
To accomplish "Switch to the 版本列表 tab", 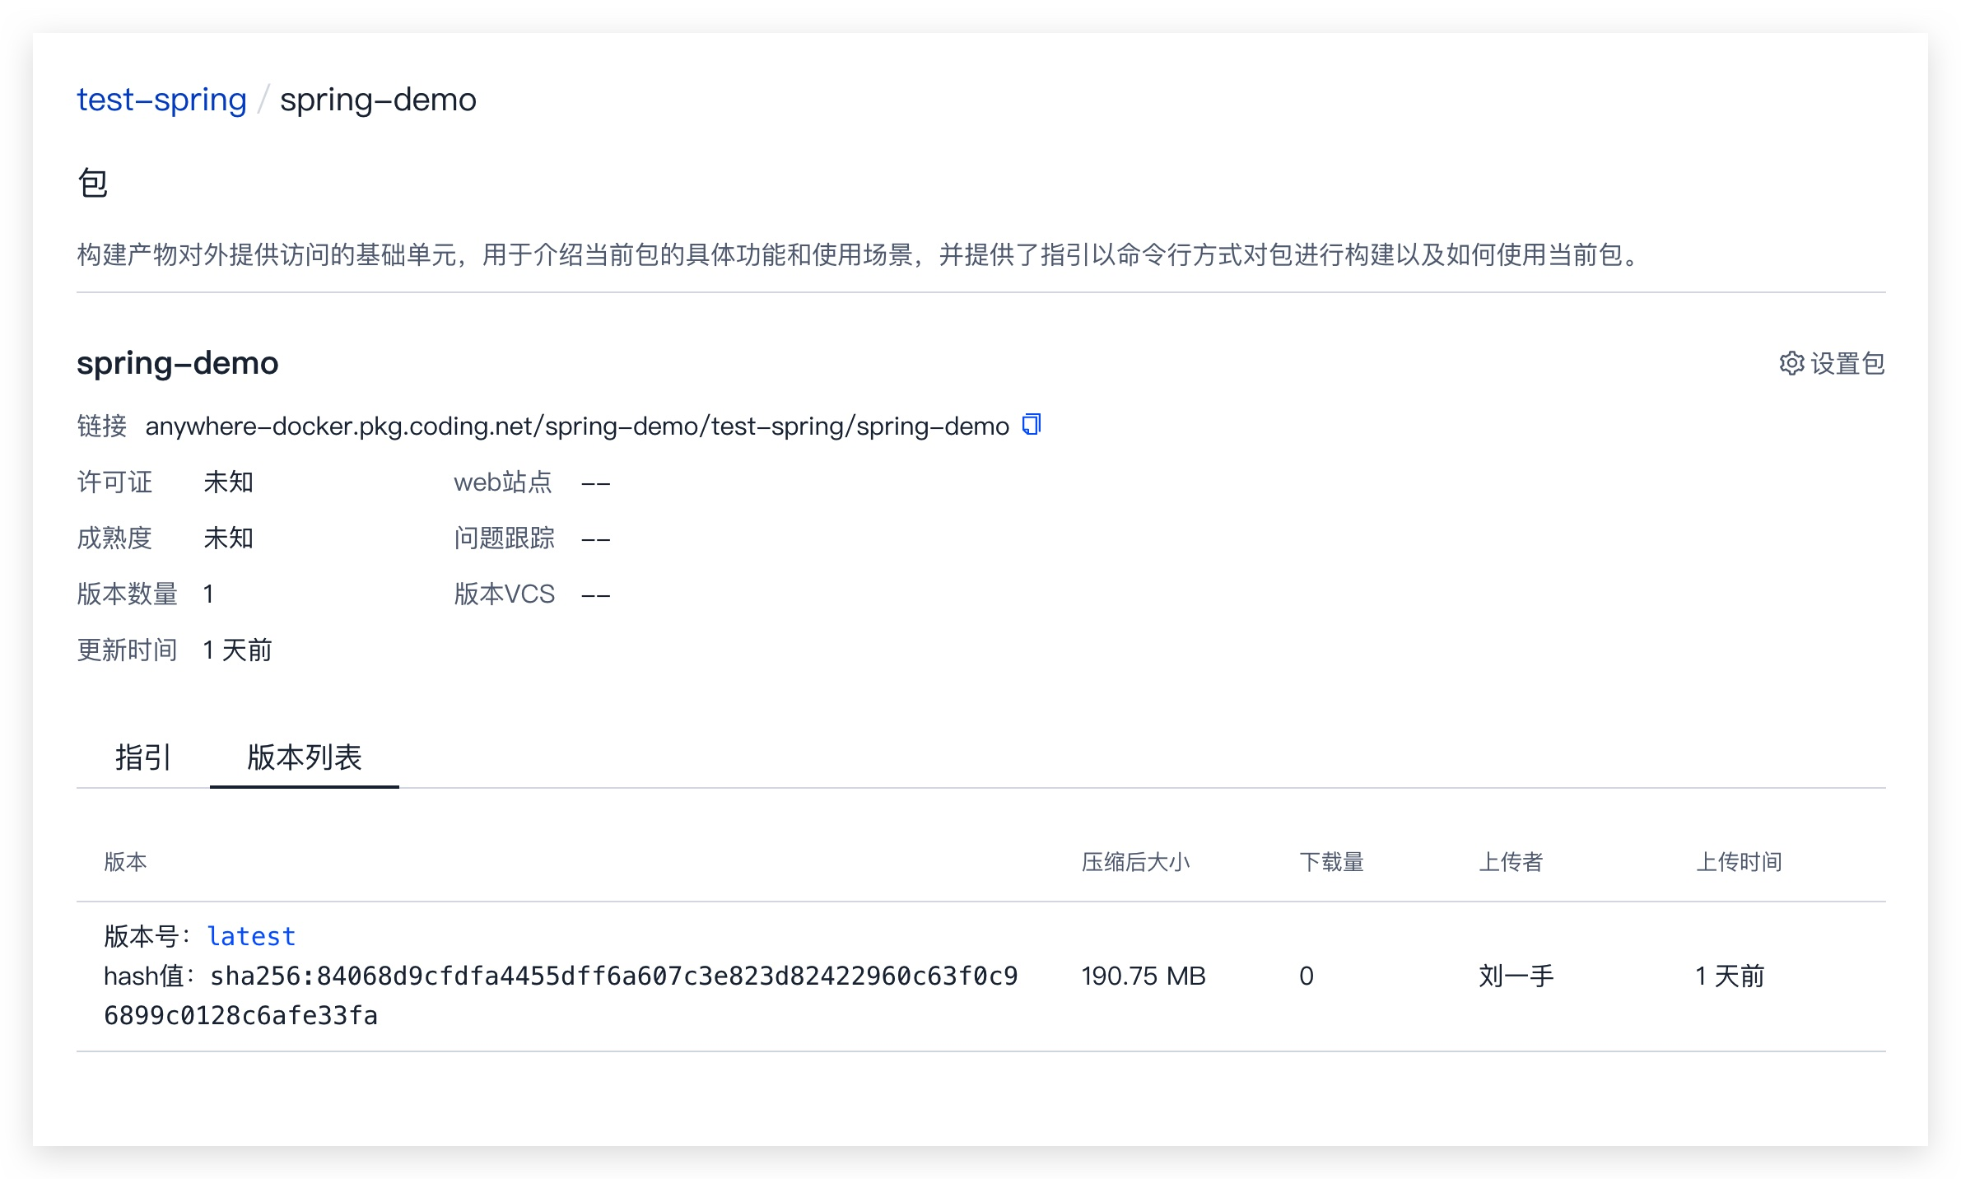I will tap(305, 757).
